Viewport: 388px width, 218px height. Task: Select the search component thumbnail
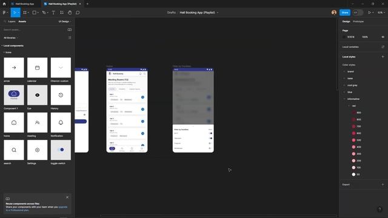[x=14, y=150]
